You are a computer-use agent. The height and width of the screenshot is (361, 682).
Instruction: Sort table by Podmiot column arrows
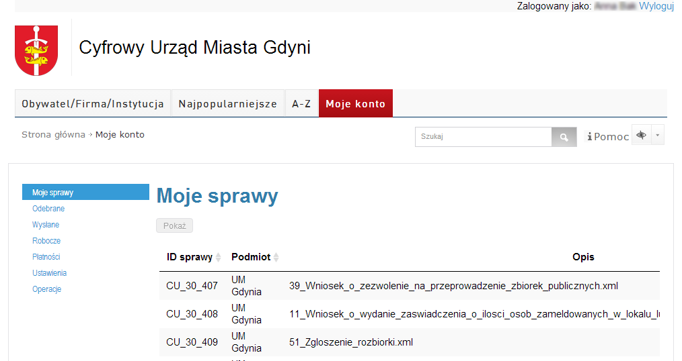tap(276, 258)
